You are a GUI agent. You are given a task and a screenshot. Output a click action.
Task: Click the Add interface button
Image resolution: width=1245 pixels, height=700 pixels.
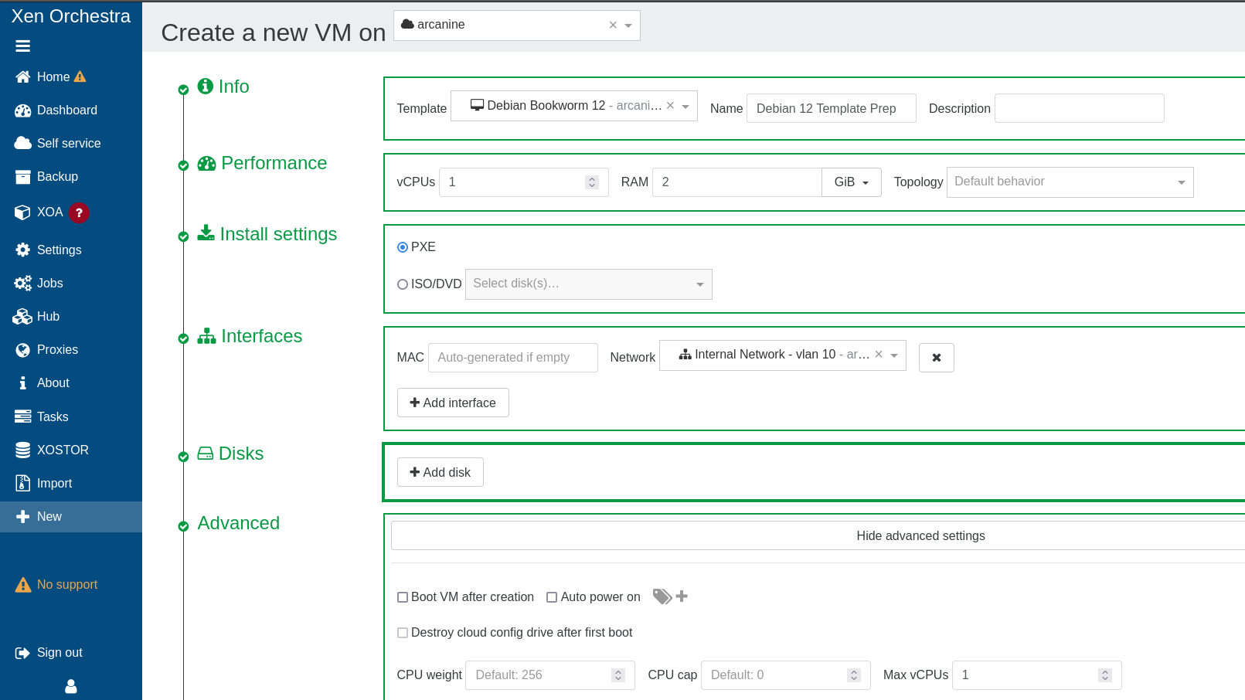point(453,403)
